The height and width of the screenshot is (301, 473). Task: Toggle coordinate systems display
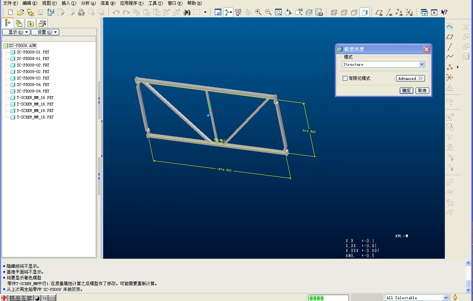(x=409, y=12)
